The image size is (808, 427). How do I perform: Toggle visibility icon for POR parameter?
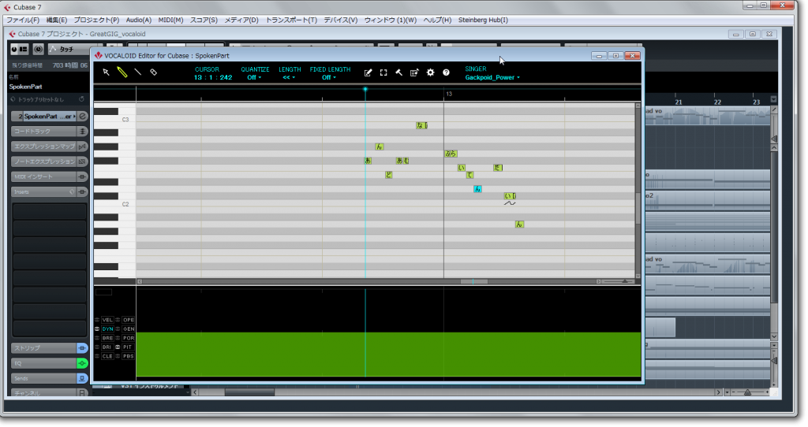pyautogui.click(x=118, y=338)
